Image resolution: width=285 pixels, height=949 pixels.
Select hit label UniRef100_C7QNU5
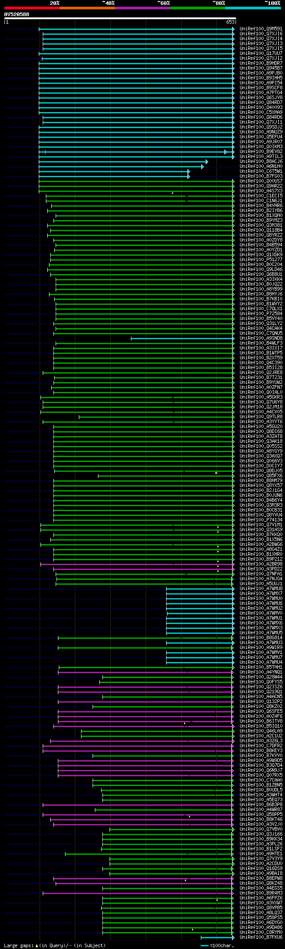click(261, 333)
